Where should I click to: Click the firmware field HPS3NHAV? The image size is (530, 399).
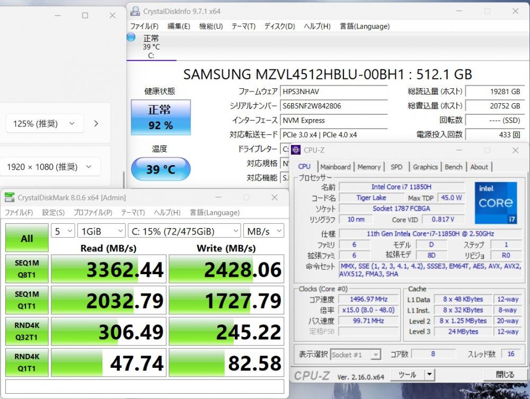click(334, 92)
